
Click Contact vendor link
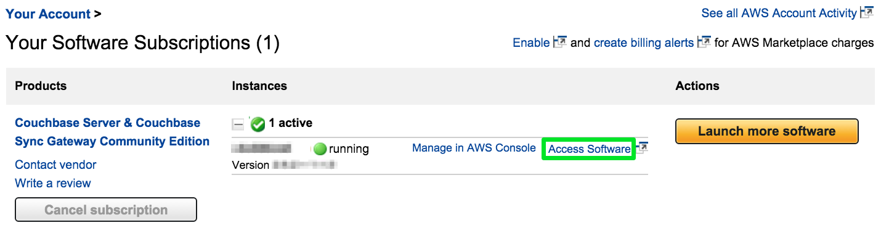pyautogui.click(x=55, y=165)
